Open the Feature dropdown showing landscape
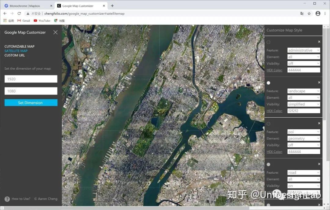This screenshot has height=210, width=330. coord(304,91)
